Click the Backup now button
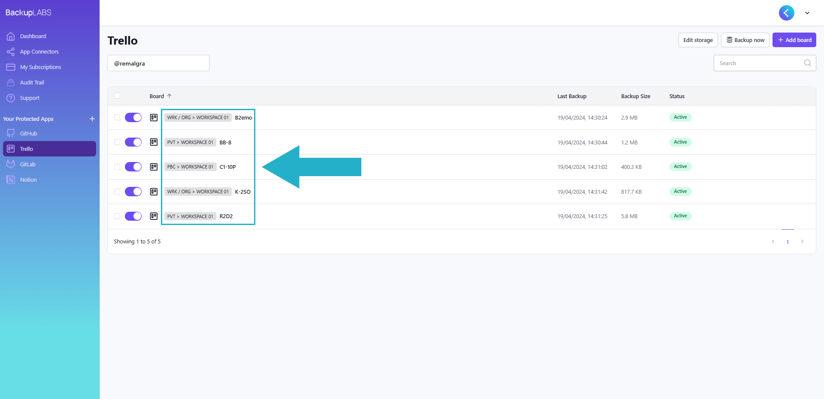The width and height of the screenshot is (824, 399). (745, 40)
